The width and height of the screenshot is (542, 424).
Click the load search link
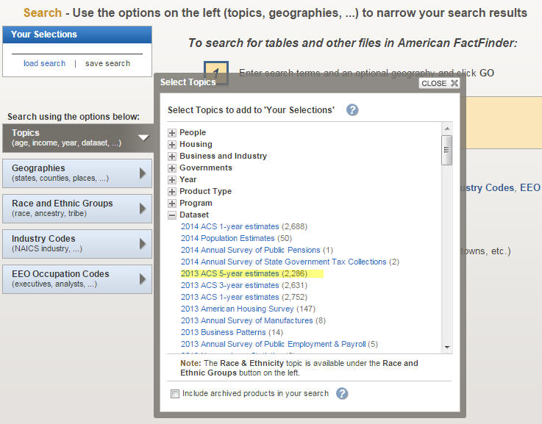pyautogui.click(x=44, y=63)
